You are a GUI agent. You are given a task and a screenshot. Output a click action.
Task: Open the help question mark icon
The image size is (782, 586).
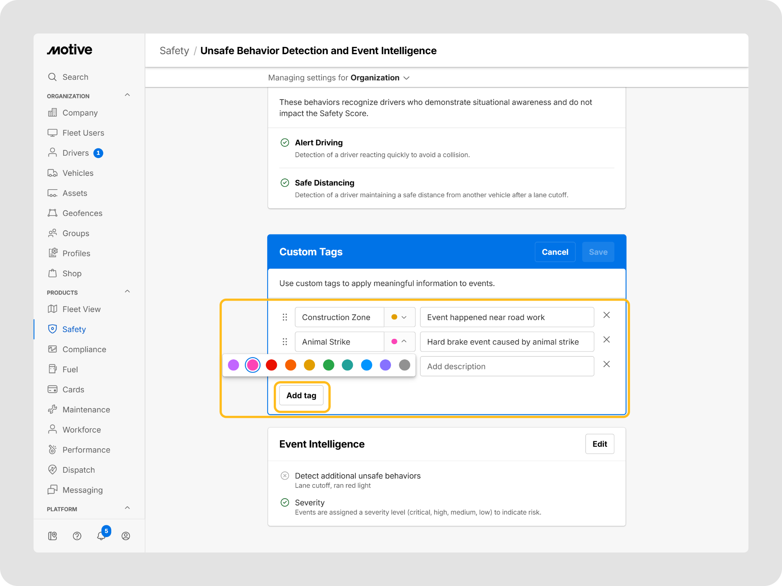(x=77, y=536)
